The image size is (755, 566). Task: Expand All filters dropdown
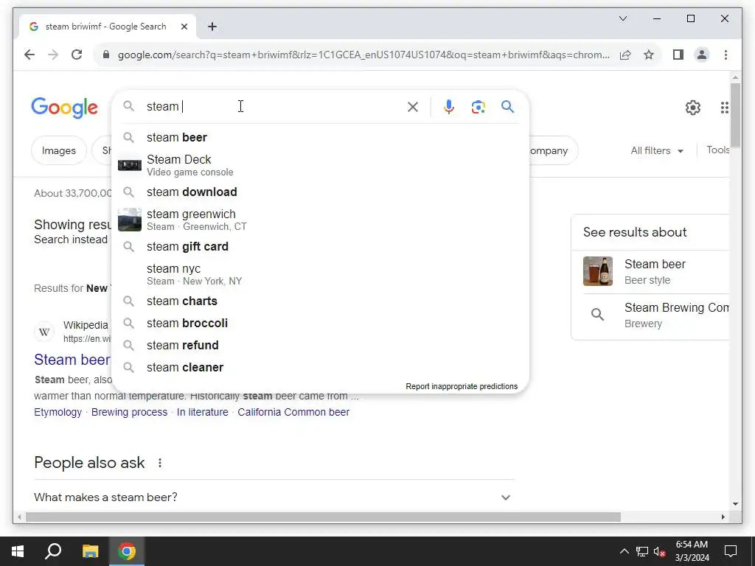pyautogui.click(x=657, y=150)
